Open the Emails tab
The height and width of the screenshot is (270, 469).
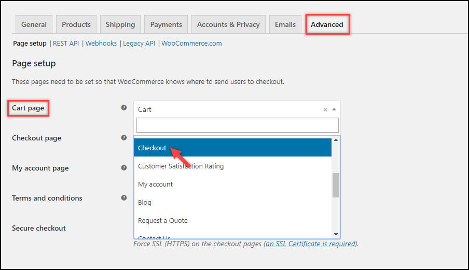tap(285, 24)
